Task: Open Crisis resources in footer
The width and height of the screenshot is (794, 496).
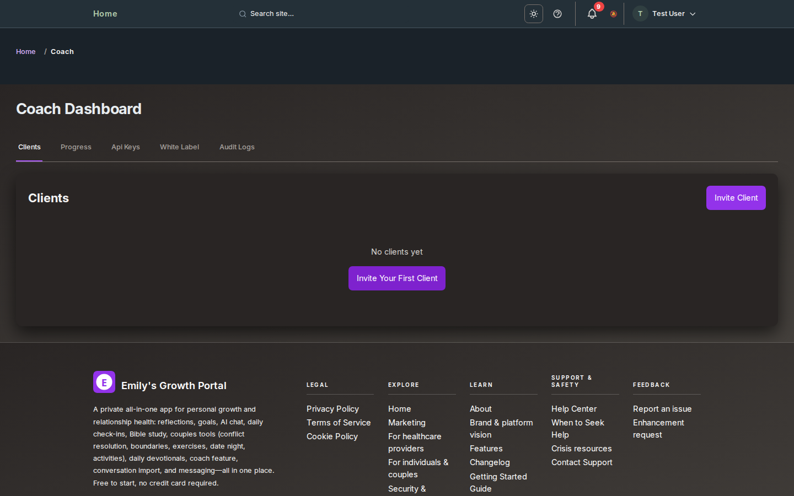Action: pos(581,449)
